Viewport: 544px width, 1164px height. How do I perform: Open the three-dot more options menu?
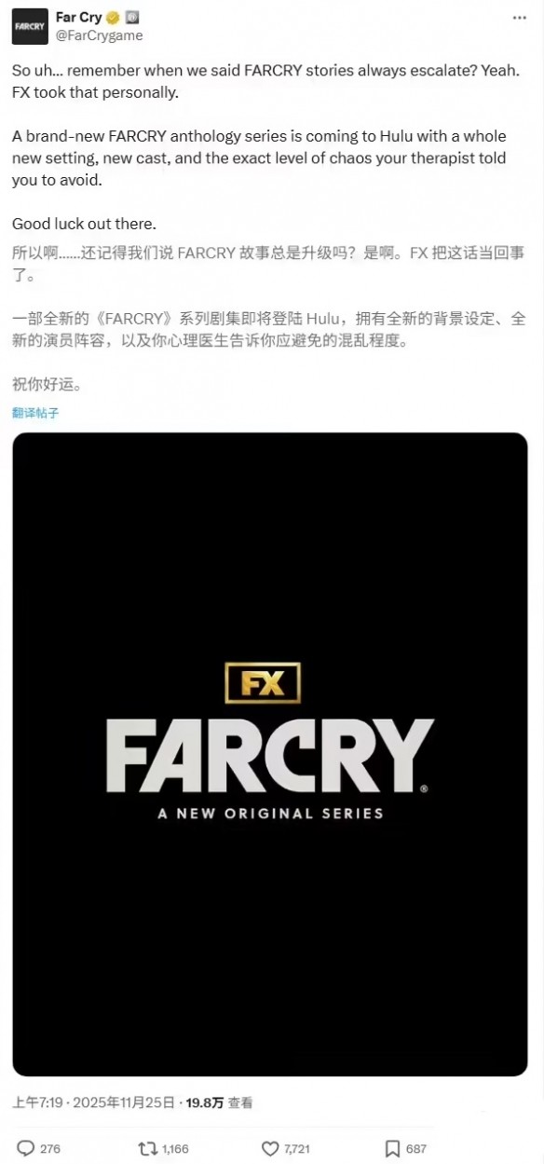(x=520, y=18)
